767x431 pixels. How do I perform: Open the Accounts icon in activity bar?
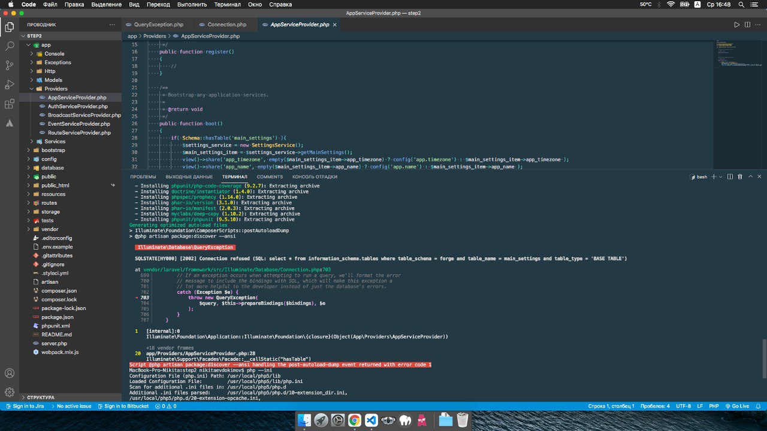tap(10, 373)
